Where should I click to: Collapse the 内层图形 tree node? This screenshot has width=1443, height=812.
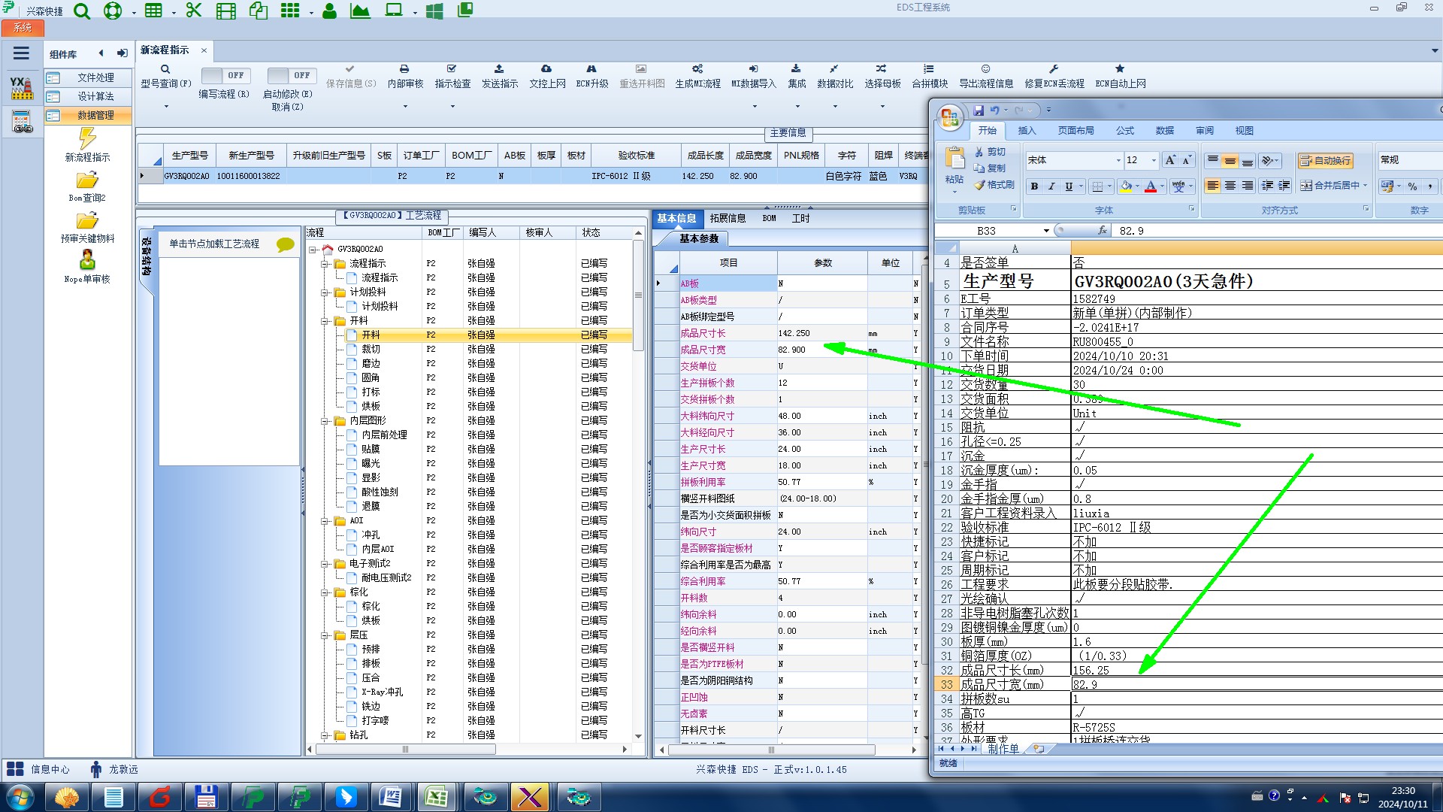point(325,421)
